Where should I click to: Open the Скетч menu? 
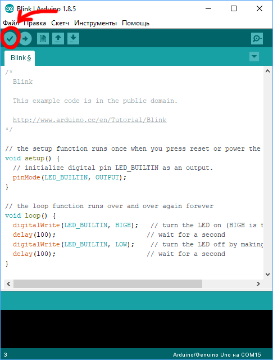60,23
